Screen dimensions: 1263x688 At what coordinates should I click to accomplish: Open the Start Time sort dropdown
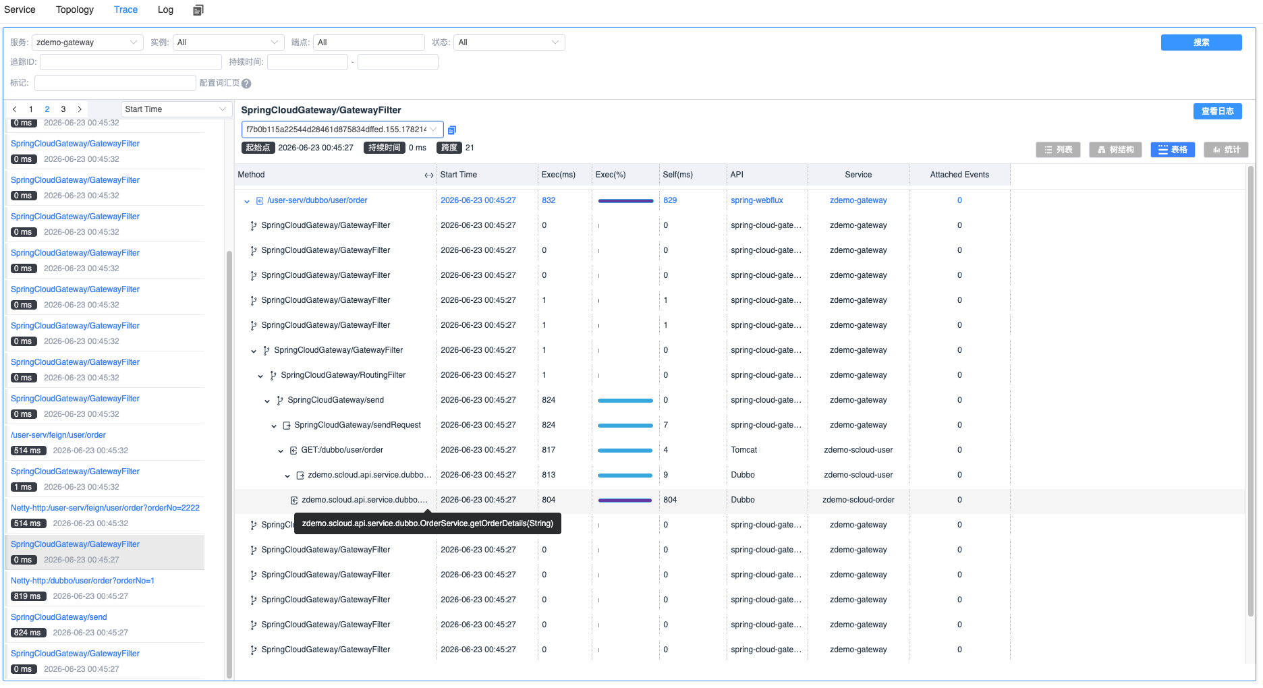pos(176,109)
